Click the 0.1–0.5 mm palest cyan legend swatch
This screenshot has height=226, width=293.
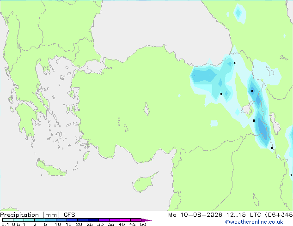point(8,220)
